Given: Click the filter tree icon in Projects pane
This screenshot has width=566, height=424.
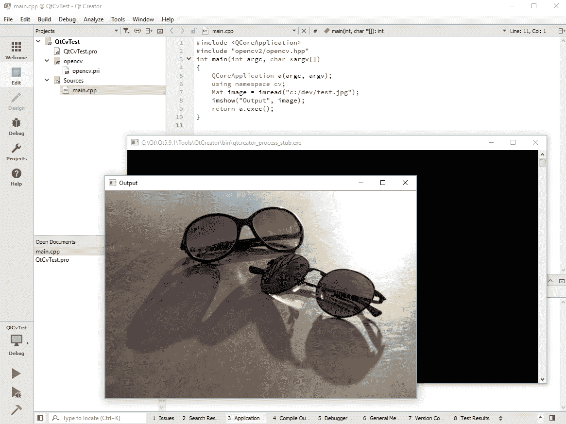Looking at the screenshot, I should (x=126, y=31).
